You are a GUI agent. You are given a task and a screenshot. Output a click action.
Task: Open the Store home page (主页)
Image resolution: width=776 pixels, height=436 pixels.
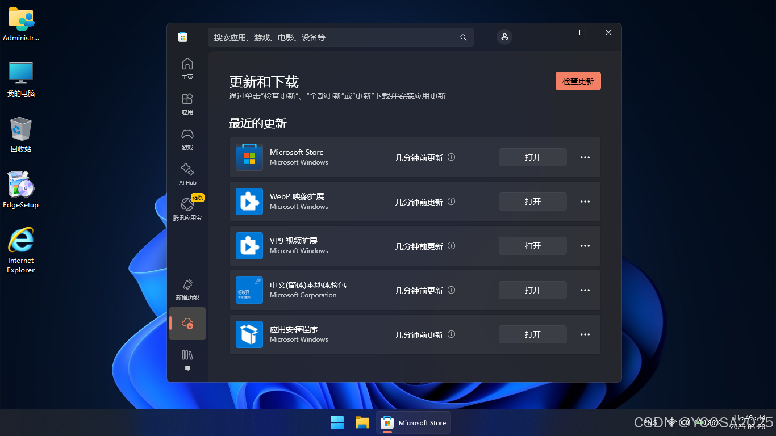187,69
